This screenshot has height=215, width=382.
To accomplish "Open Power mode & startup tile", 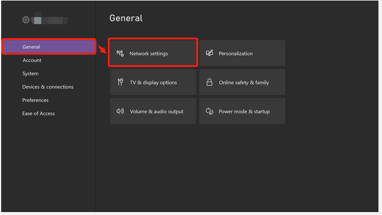I will point(242,111).
